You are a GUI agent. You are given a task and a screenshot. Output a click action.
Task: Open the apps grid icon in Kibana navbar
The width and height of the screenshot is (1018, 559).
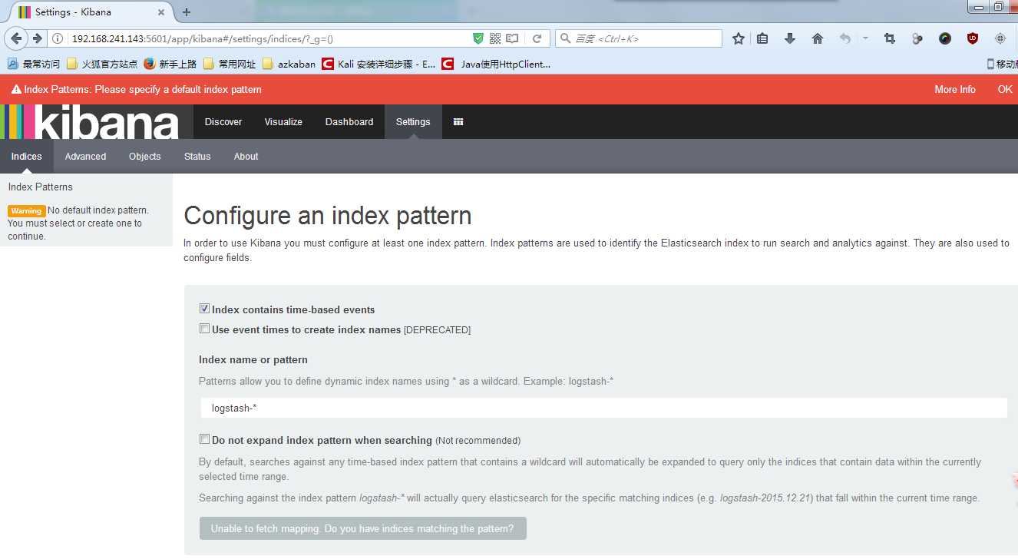(458, 122)
